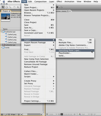The image size is (101, 116).
Task: Choose Save As... from File menu
Action: 39,28
